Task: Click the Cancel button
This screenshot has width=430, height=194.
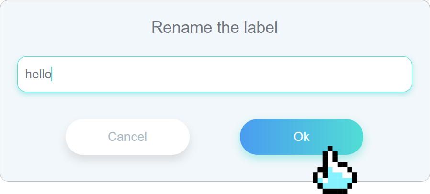Action: tap(127, 137)
